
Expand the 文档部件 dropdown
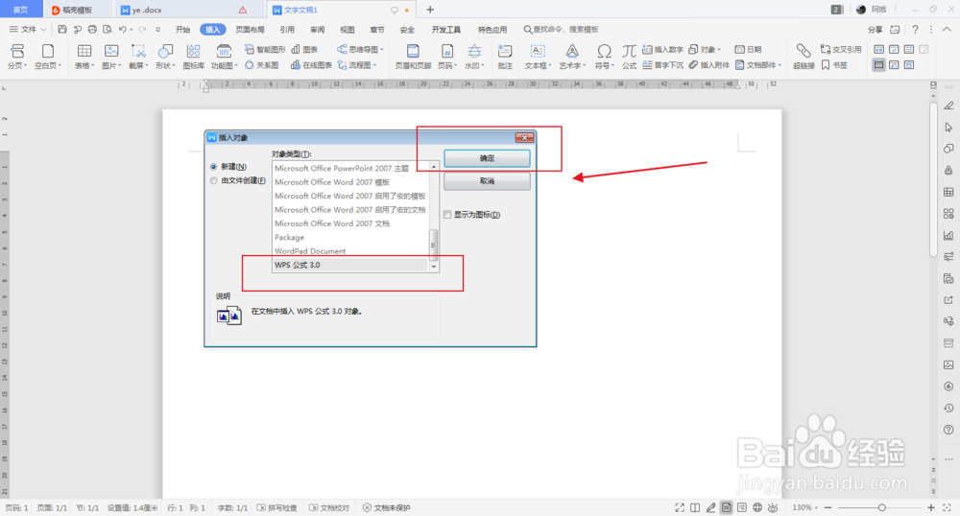point(780,65)
